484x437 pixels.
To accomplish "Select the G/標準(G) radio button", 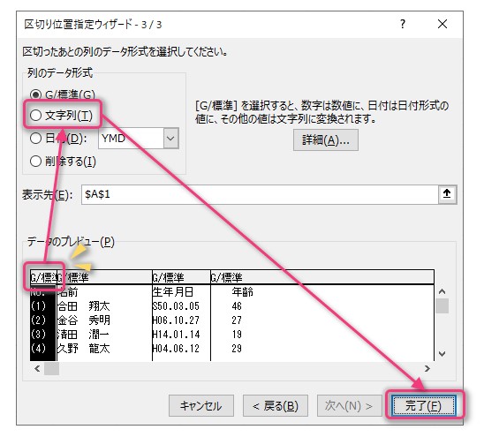I will click(35, 94).
